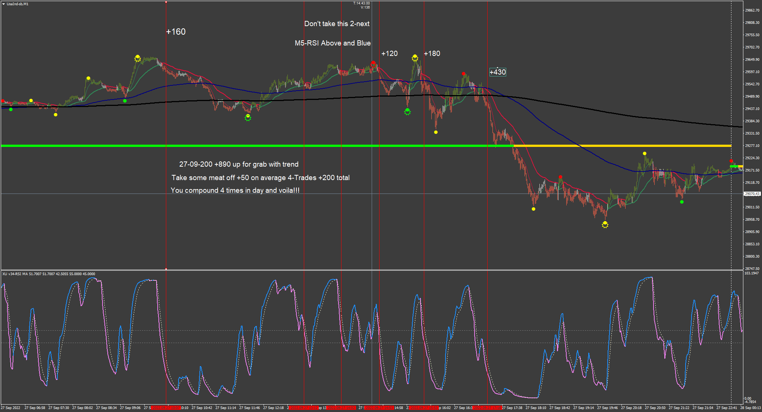762x412 pixels.
Task: Select the boxed +430 text label
Action: pos(498,72)
